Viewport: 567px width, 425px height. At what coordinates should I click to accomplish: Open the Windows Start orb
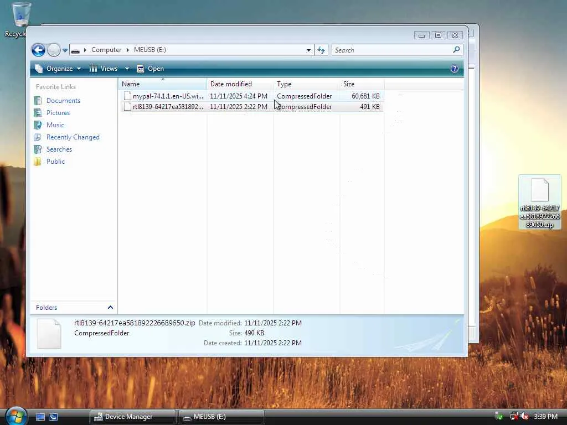[x=16, y=416]
